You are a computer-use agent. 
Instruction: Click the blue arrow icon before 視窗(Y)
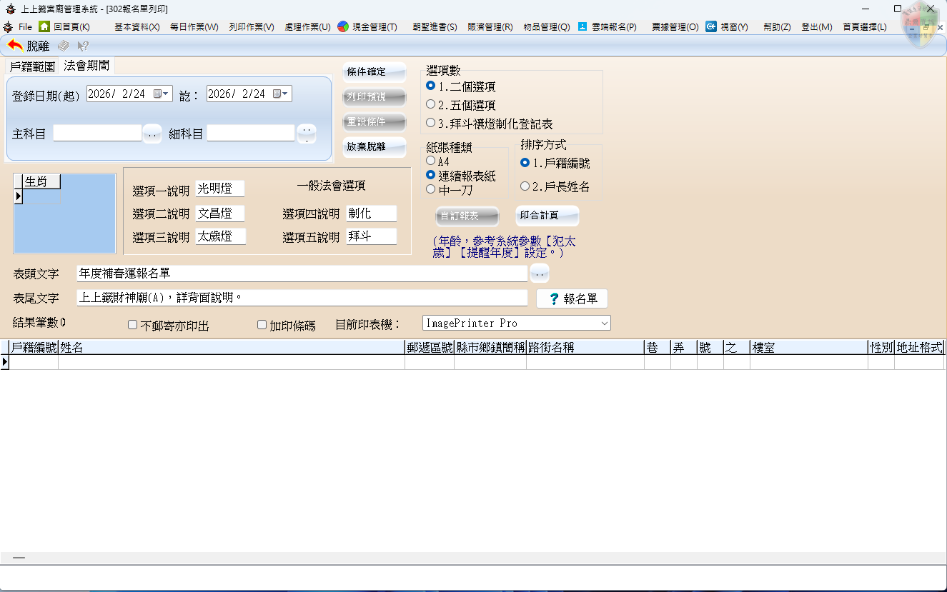[711, 26]
